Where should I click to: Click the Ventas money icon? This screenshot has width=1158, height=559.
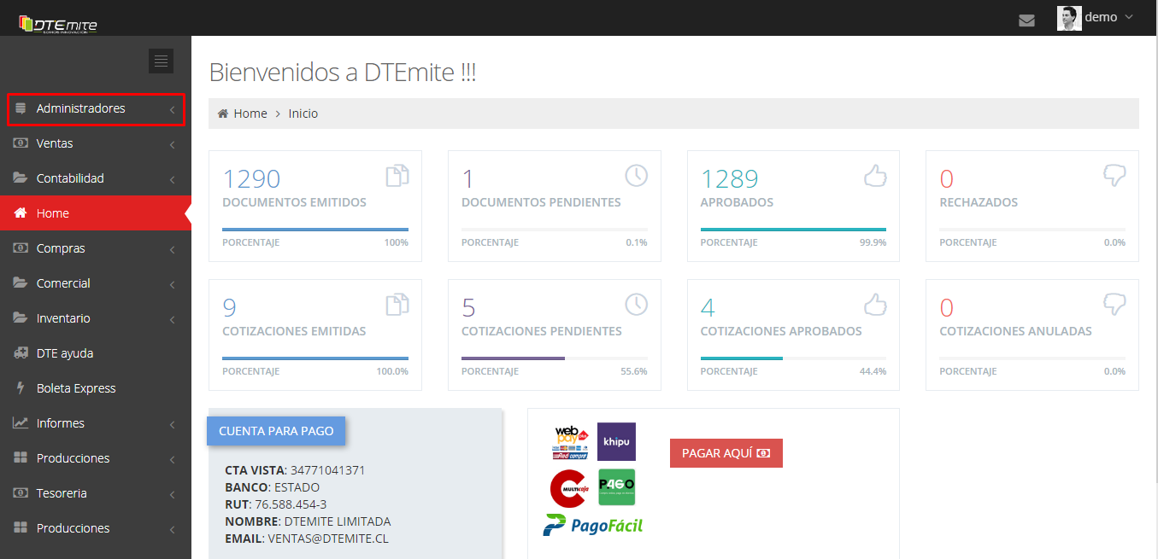[21, 143]
